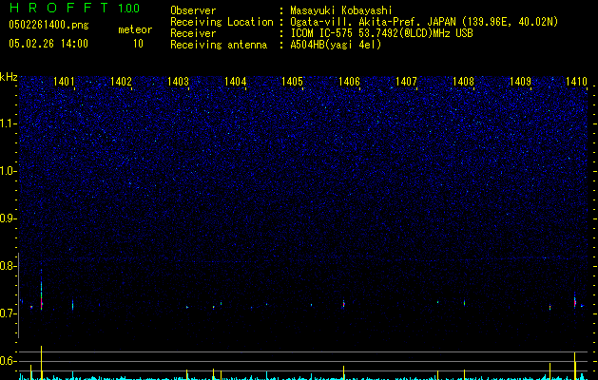Click the date stamp 05.02.26 14:00
This screenshot has width=598, height=380.
point(48,44)
